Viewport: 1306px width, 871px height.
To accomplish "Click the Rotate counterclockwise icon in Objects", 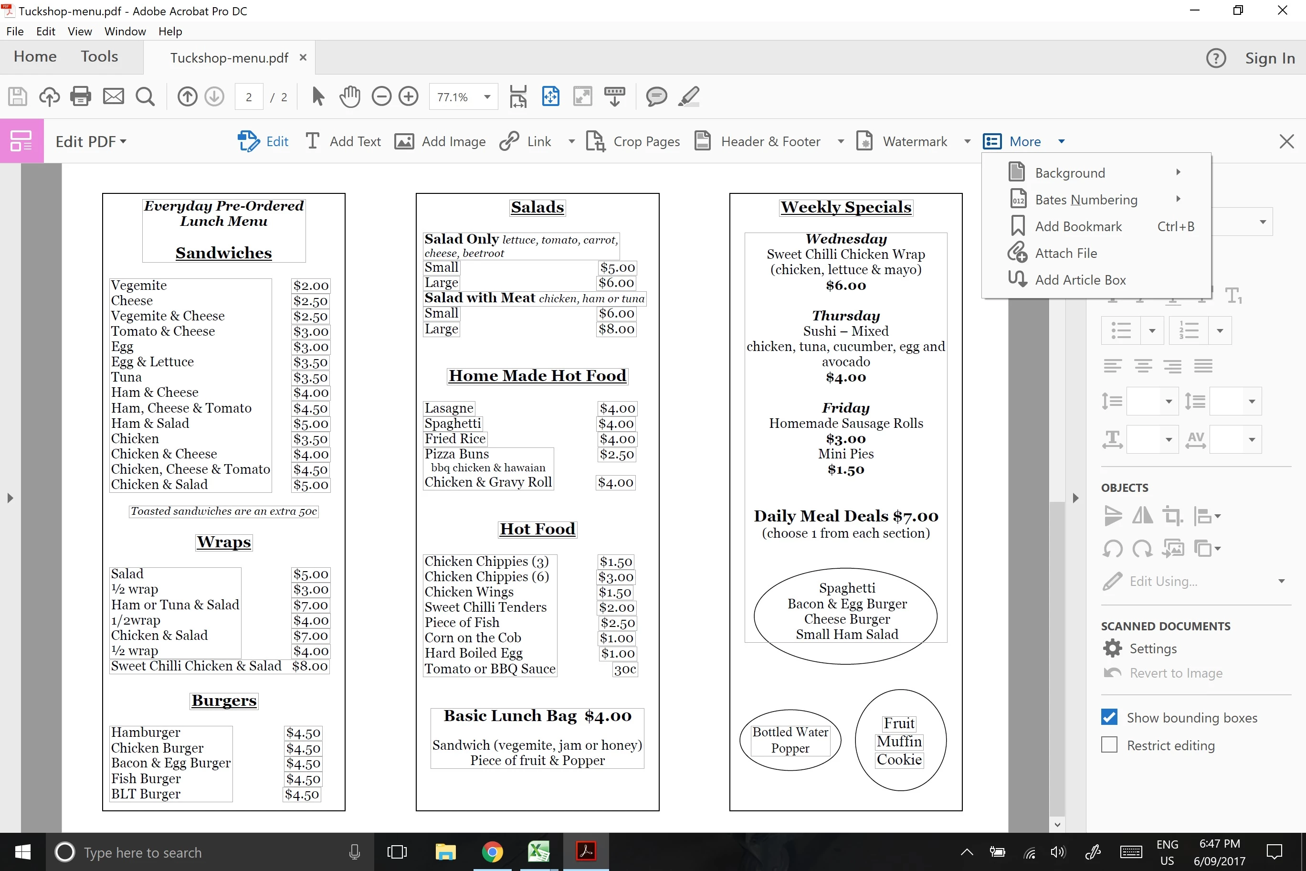I will 1112,549.
